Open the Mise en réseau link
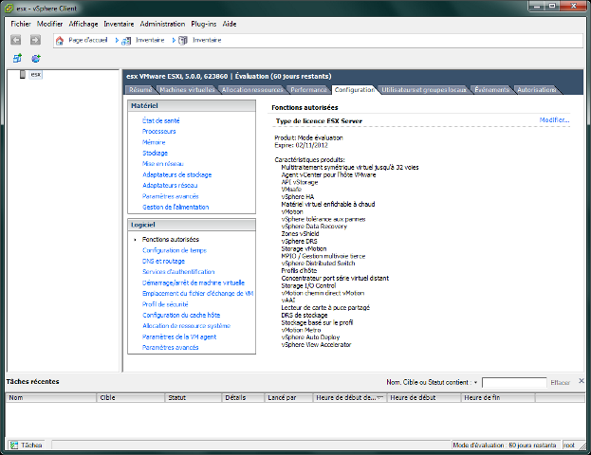Image resolution: width=591 pixels, height=455 pixels. point(163,164)
